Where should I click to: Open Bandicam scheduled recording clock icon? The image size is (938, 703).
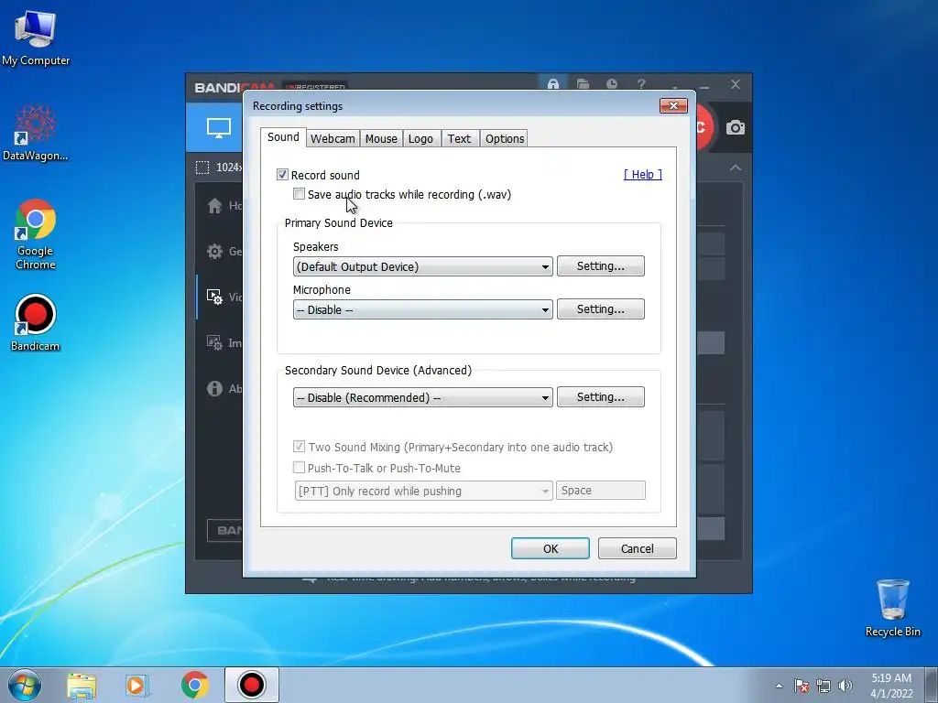[x=611, y=84]
